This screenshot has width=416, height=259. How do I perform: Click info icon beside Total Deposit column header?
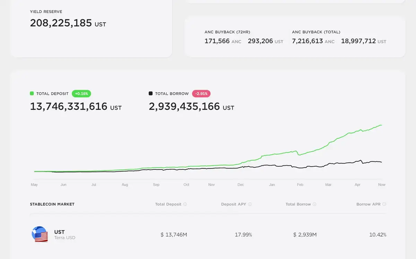pos(185,204)
